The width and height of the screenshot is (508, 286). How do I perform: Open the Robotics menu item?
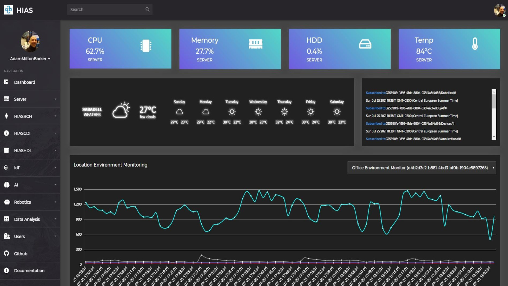pos(30,202)
